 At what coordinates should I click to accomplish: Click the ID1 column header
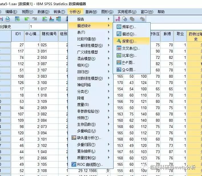[18, 36]
